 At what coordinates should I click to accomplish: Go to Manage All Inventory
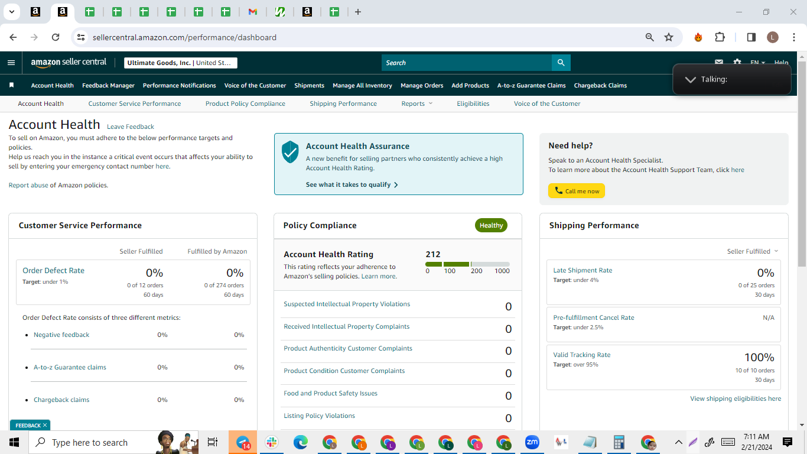pos(362,85)
